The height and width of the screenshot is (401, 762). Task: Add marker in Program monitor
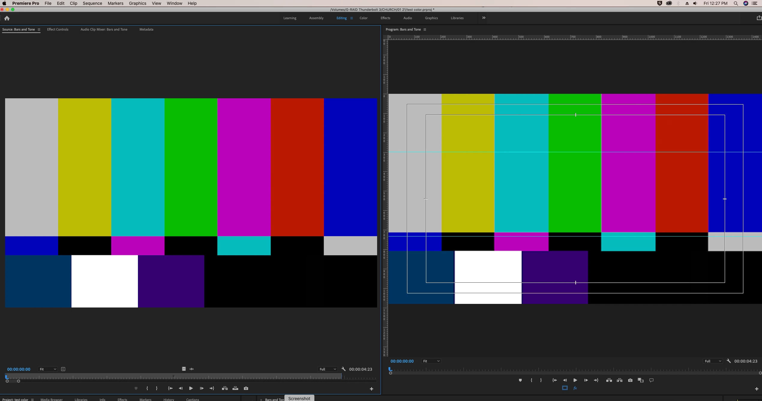pos(520,380)
